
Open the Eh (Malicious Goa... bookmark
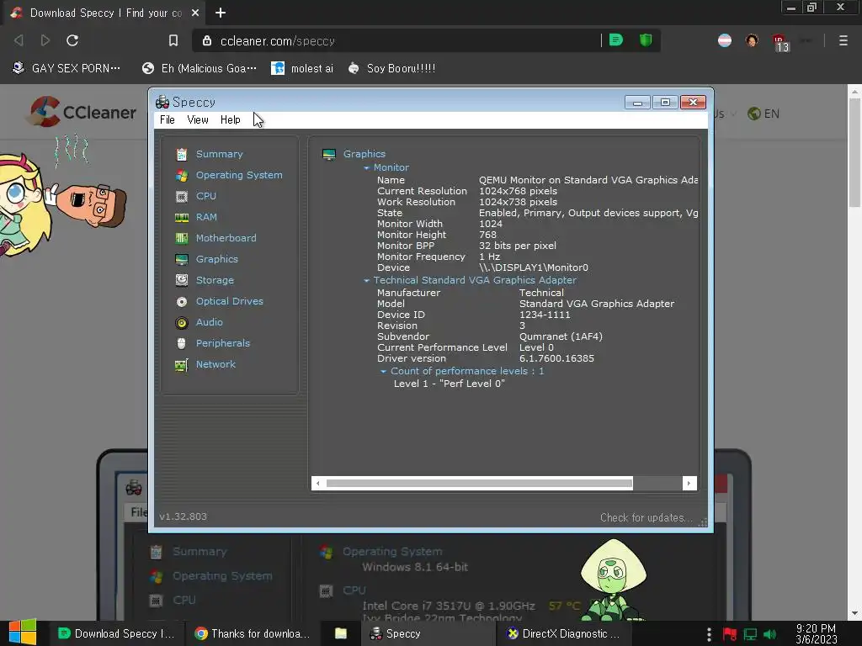(200, 68)
